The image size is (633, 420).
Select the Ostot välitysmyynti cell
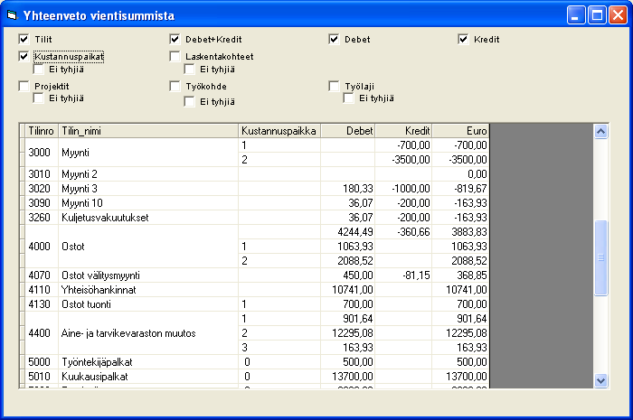(148, 275)
